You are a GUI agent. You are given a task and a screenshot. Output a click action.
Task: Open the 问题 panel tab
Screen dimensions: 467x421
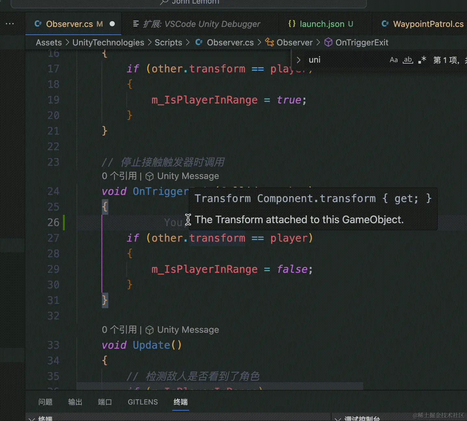click(45, 402)
